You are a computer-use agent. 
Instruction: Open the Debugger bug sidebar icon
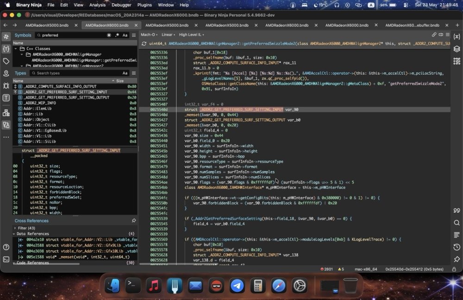click(x=6, y=86)
